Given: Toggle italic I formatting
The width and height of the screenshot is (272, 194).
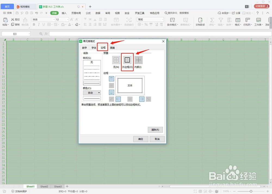Looking at the screenshot, I should pos(39,25).
